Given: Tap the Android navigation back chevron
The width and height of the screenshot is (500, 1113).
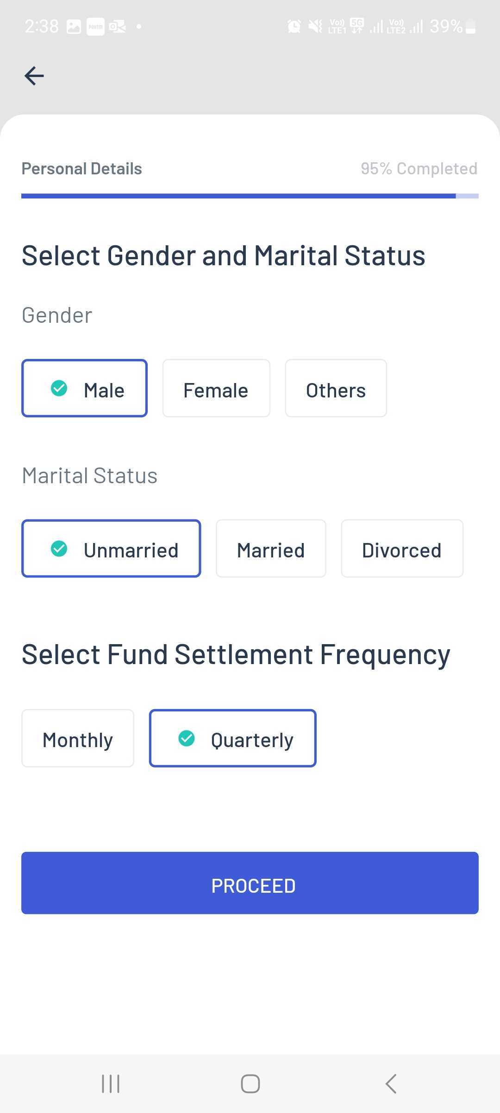Looking at the screenshot, I should 391,1084.
